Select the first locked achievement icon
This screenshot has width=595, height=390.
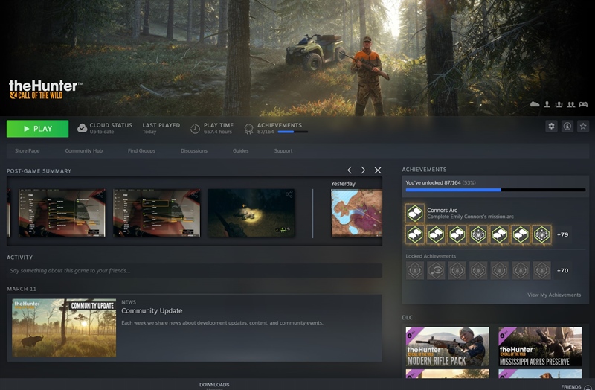(x=415, y=271)
